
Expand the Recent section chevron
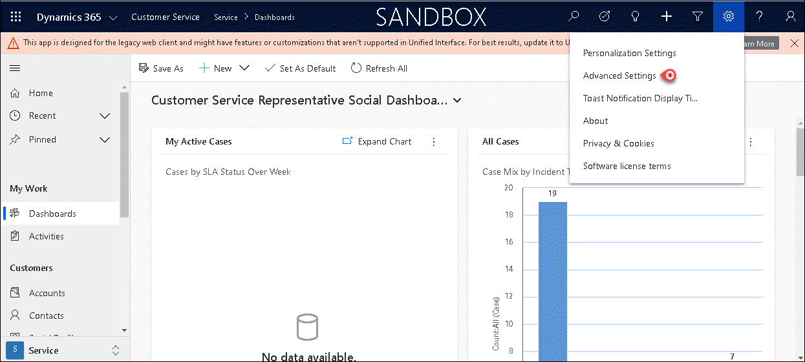[105, 116]
